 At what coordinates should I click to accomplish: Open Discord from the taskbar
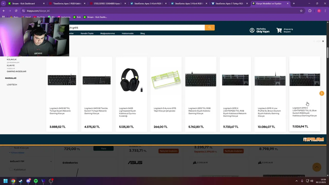(28, 181)
